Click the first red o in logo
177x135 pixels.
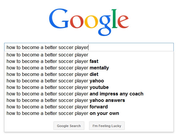pyautogui.click(x=77, y=22)
